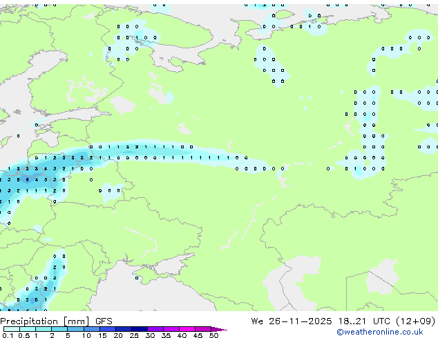Click the "Precipitation [mm]" title text
This screenshot has width=438, height=338.
pyautogui.click(x=45, y=321)
